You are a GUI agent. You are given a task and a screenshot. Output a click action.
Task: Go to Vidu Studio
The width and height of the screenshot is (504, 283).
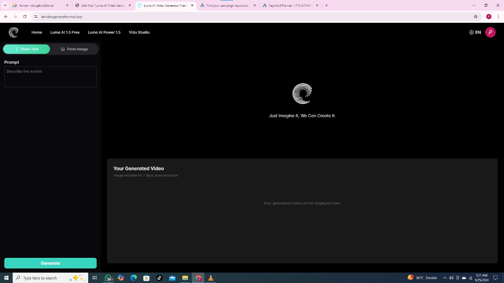pos(139,32)
